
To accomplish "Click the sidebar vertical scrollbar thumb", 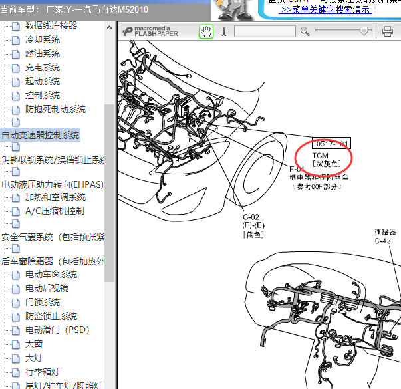I will tap(110, 193).
